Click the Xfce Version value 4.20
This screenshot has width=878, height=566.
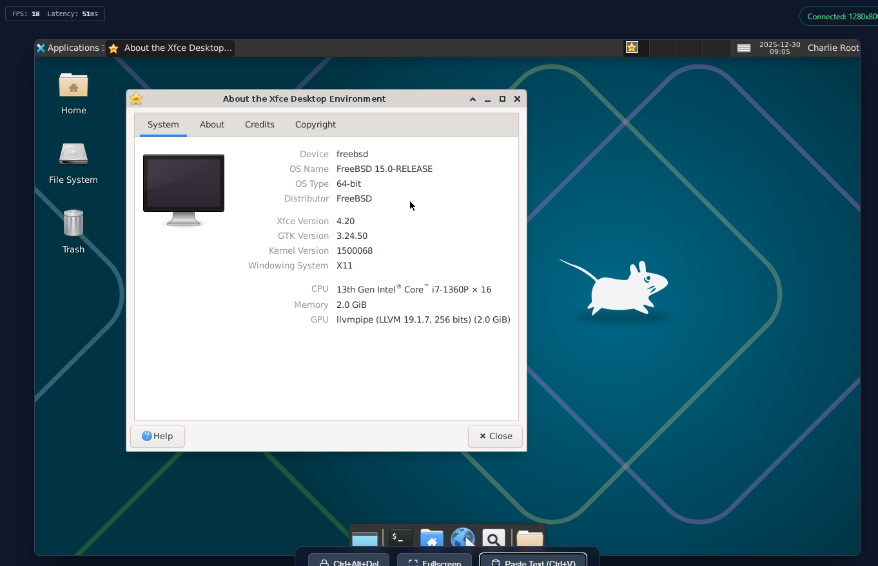[x=346, y=221]
